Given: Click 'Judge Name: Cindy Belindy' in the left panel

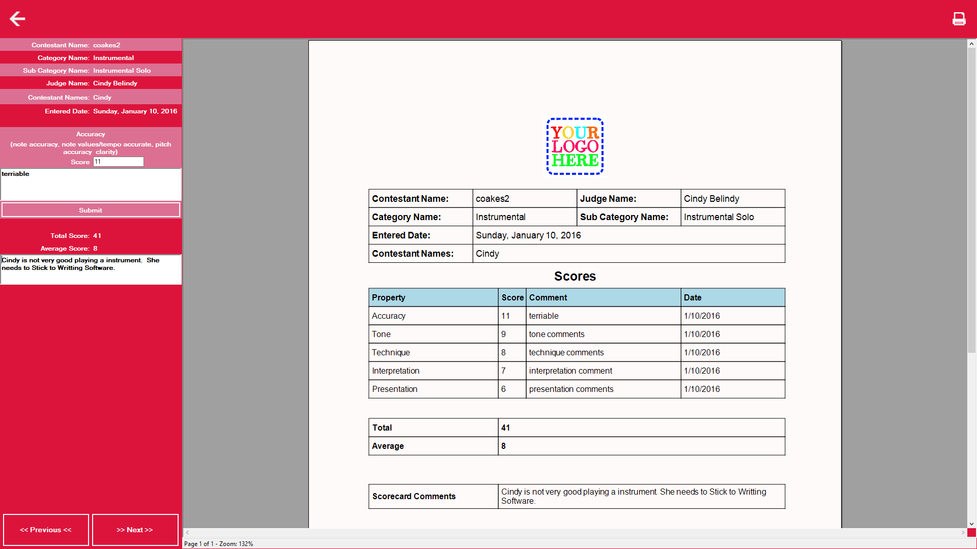Looking at the screenshot, I should [x=92, y=83].
